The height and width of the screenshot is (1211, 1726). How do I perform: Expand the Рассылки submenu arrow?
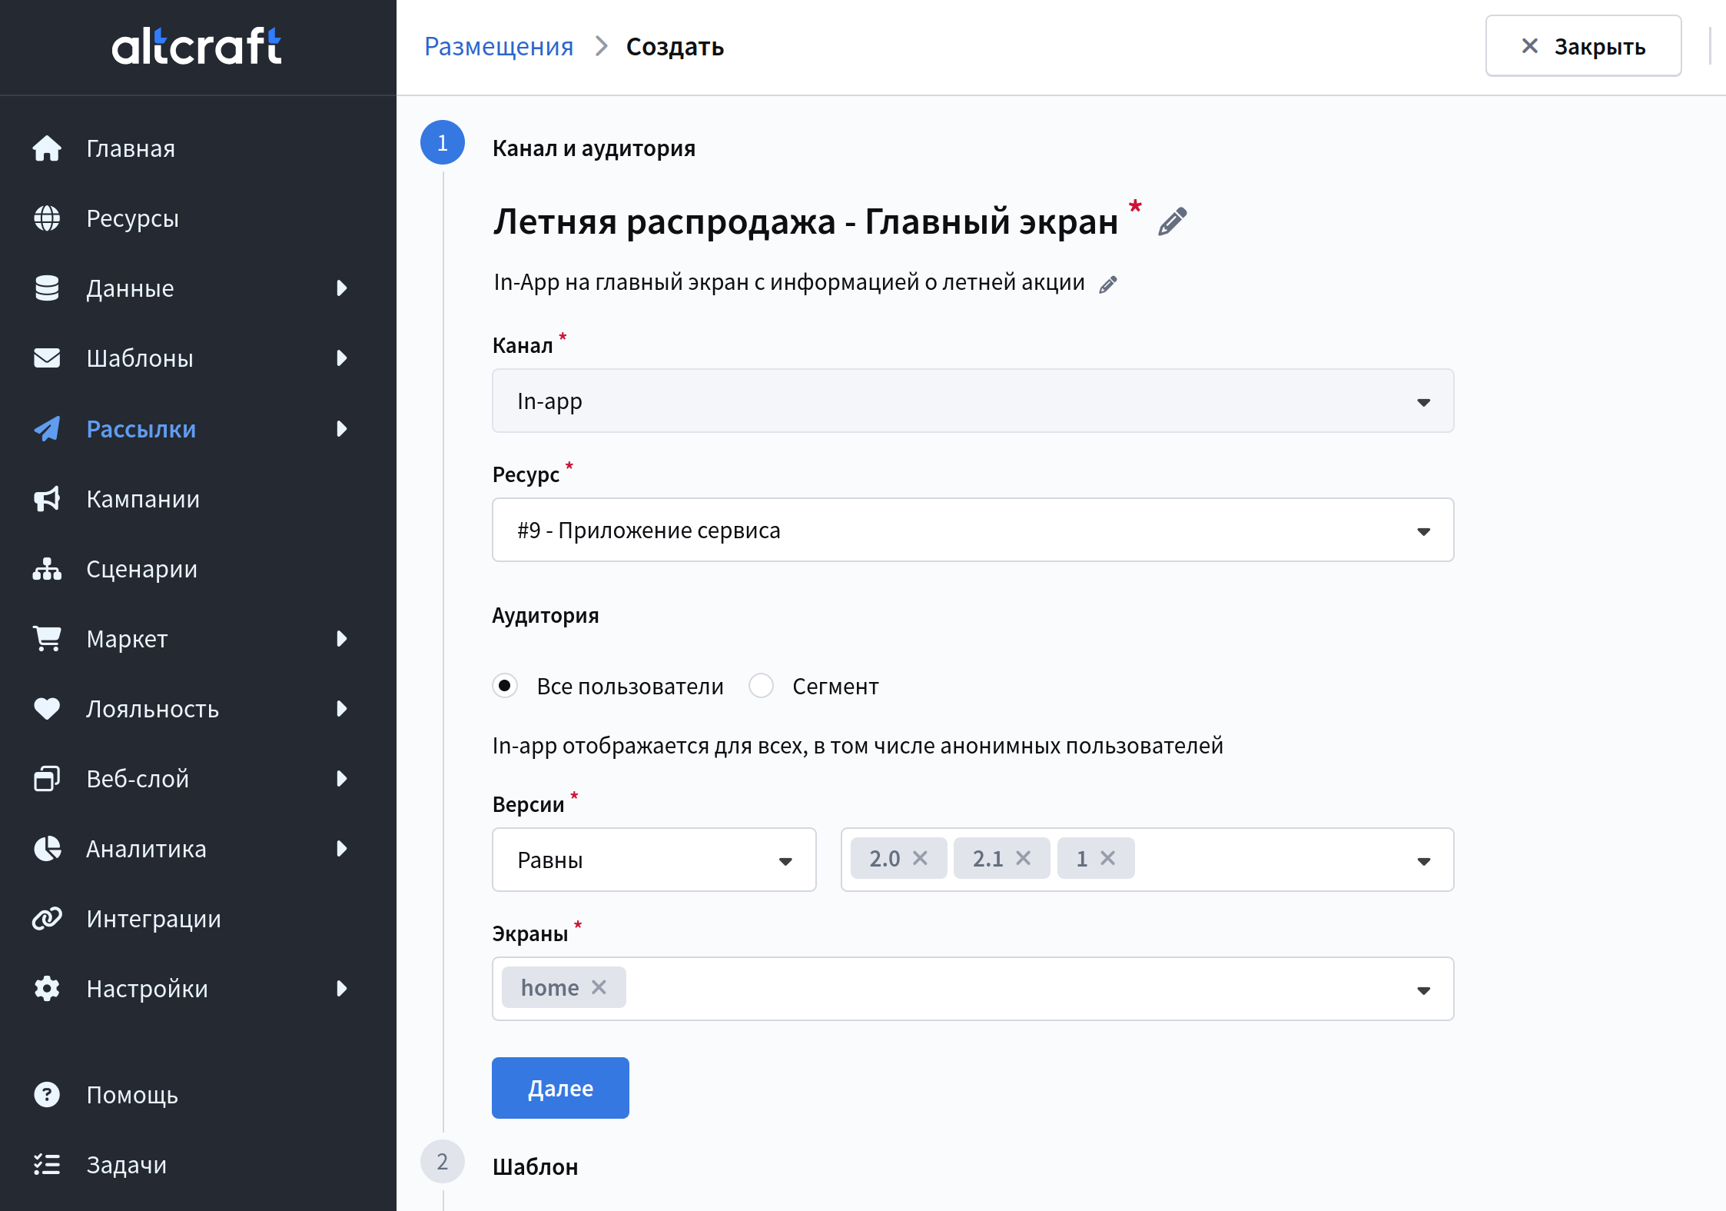(342, 429)
